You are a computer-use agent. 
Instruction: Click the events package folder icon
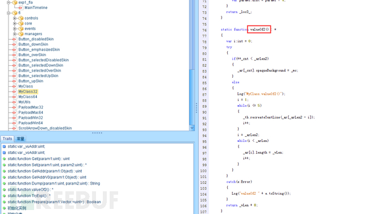[21, 29]
